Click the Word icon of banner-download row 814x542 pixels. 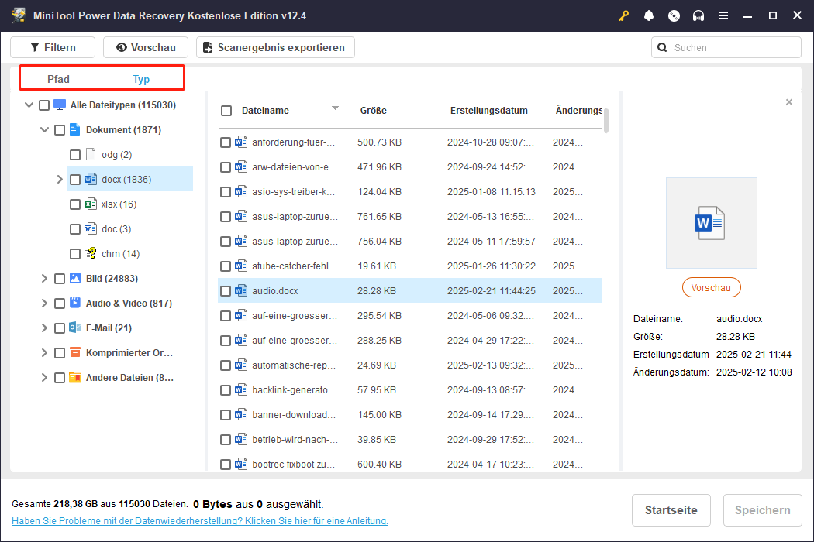(x=241, y=415)
